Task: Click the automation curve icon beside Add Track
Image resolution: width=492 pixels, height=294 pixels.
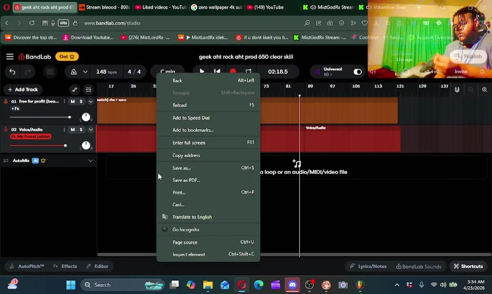Action: pyautogui.click(x=74, y=89)
